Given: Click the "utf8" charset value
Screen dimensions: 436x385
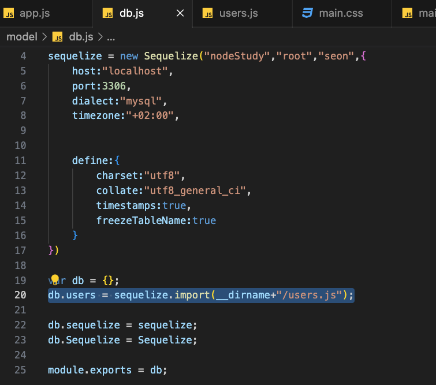Looking at the screenshot, I should coord(162,175).
